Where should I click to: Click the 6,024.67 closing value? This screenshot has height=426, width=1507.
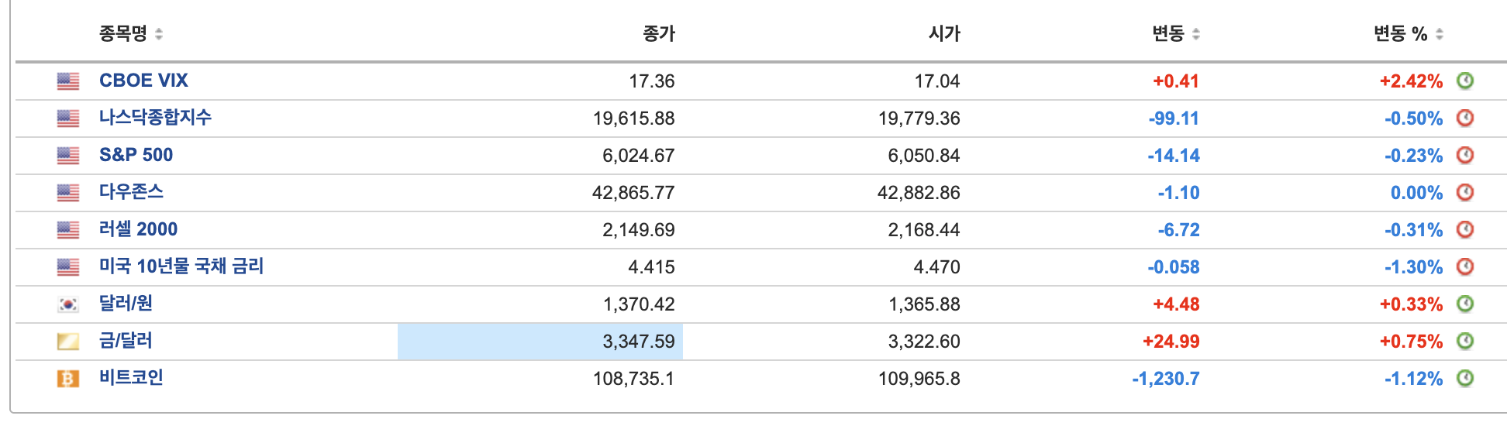(638, 156)
